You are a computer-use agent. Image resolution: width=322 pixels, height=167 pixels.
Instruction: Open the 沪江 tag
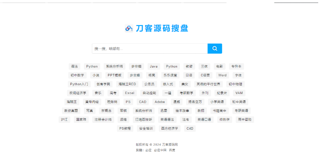click(x=64, y=120)
